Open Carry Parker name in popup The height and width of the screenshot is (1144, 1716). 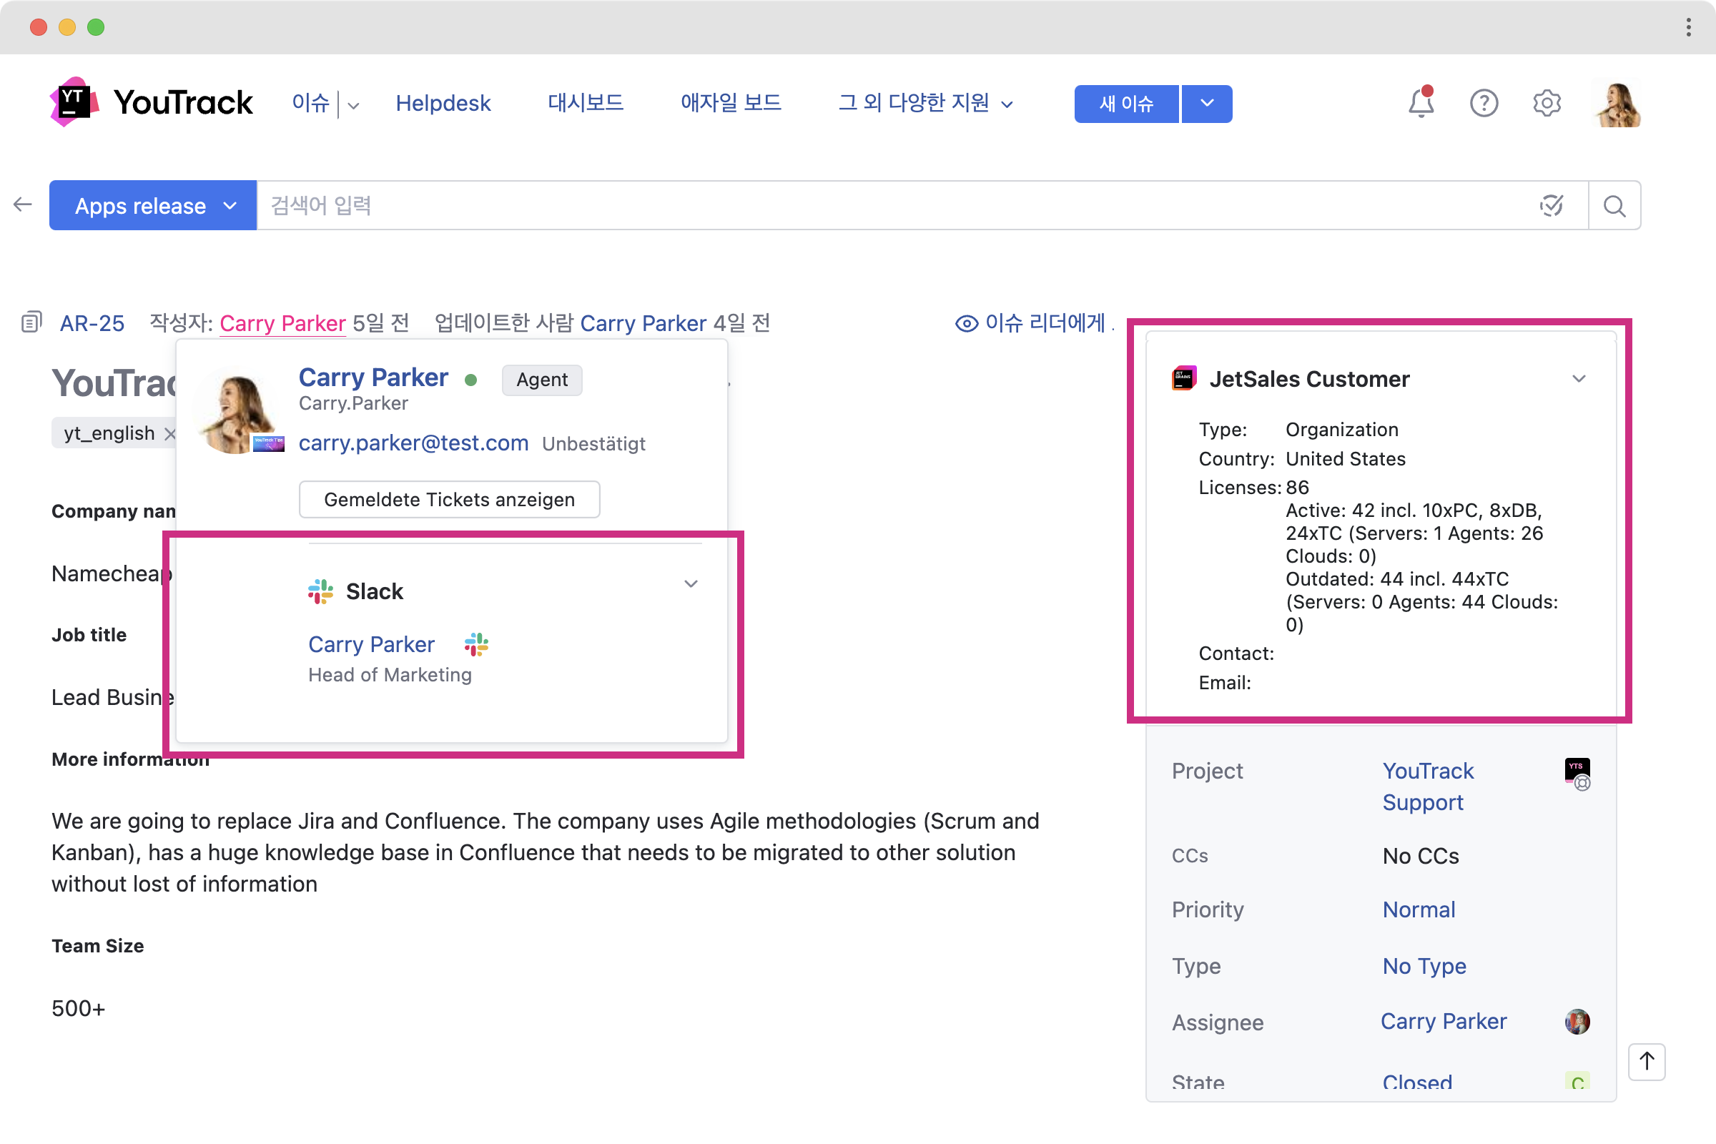pos(373,378)
